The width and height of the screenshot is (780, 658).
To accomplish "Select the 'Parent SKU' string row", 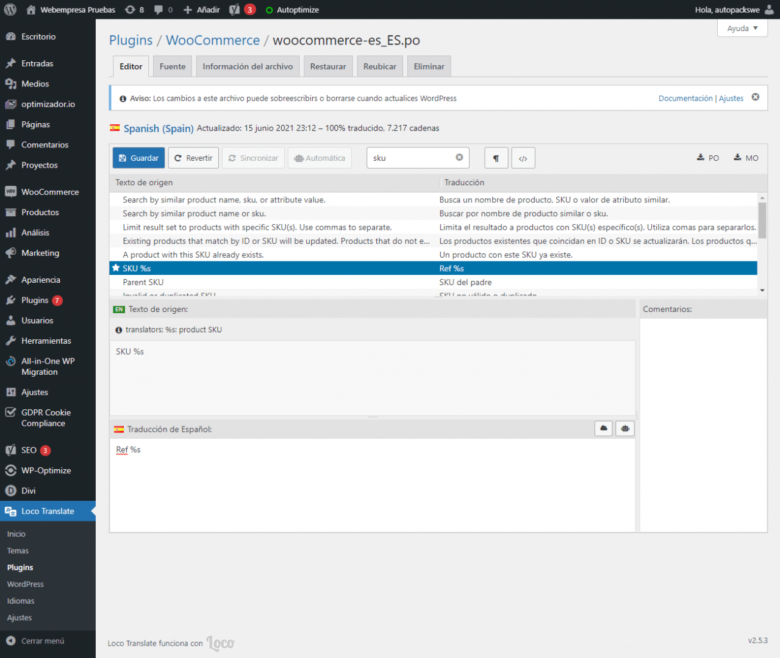I will point(433,282).
